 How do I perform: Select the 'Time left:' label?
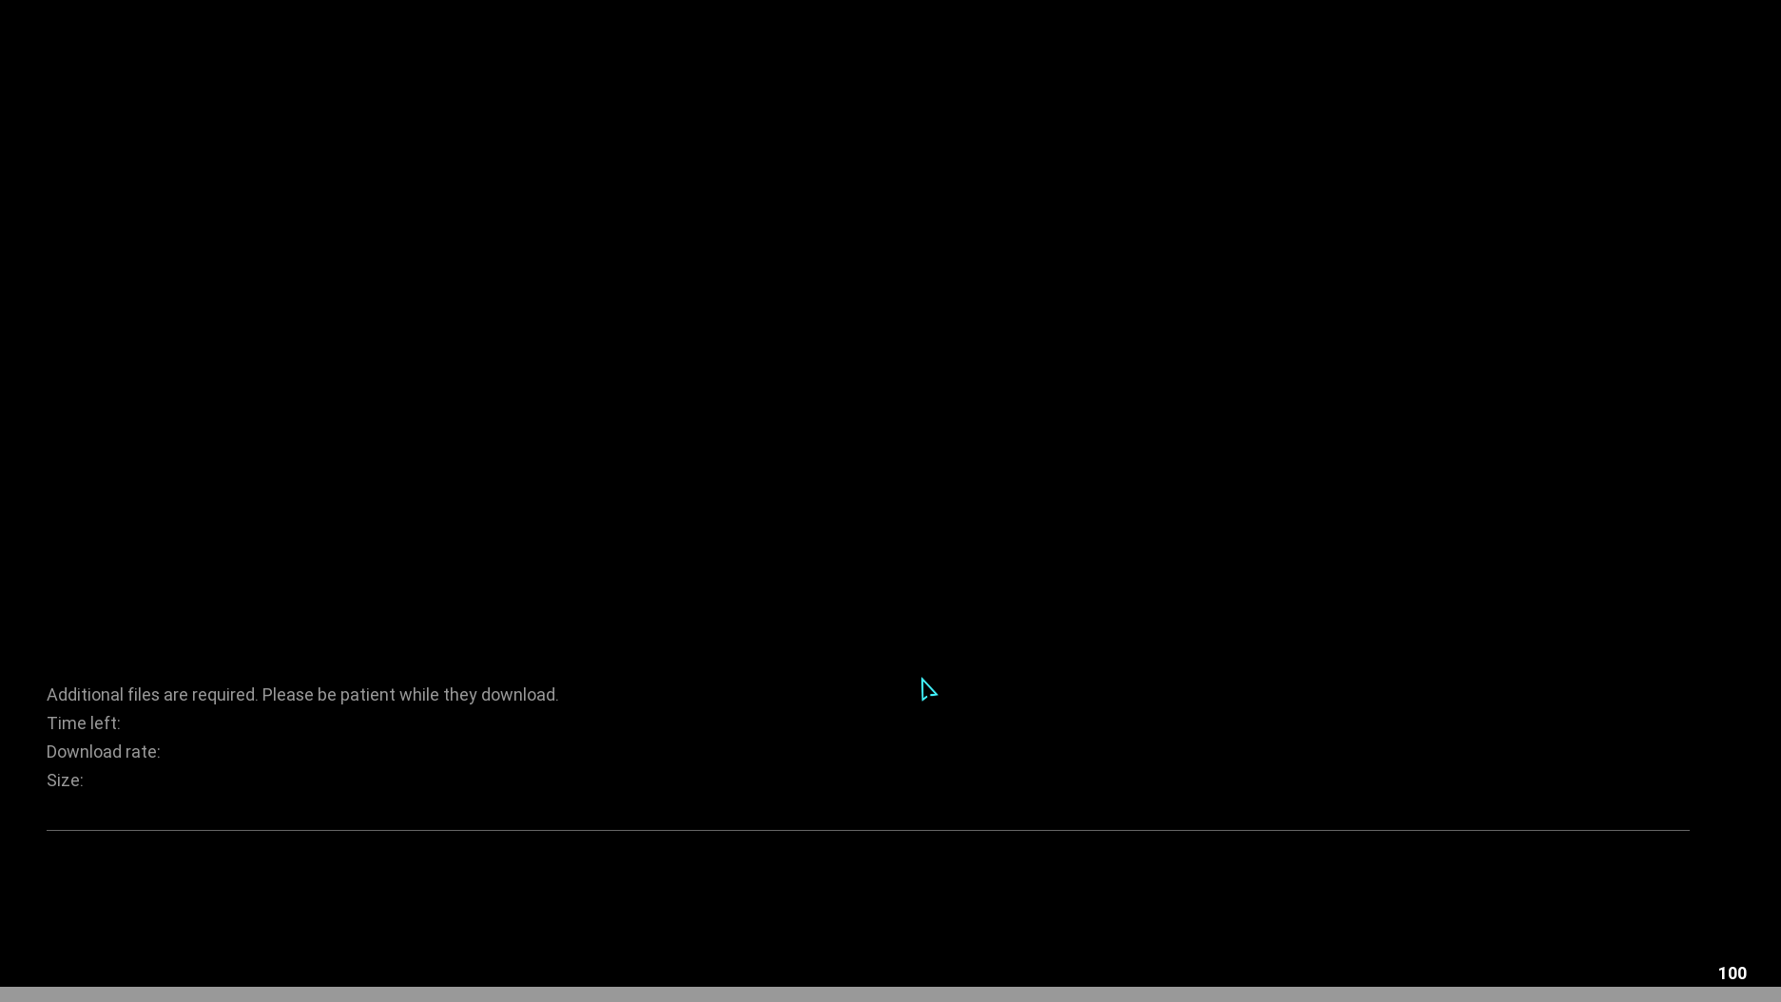coord(84,723)
